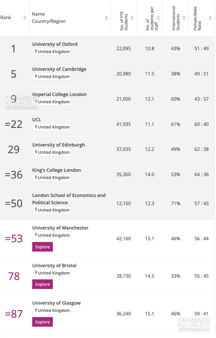This screenshot has height=338, width=216.
Task: Open University of Edinburgh page
Action: click(58, 145)
